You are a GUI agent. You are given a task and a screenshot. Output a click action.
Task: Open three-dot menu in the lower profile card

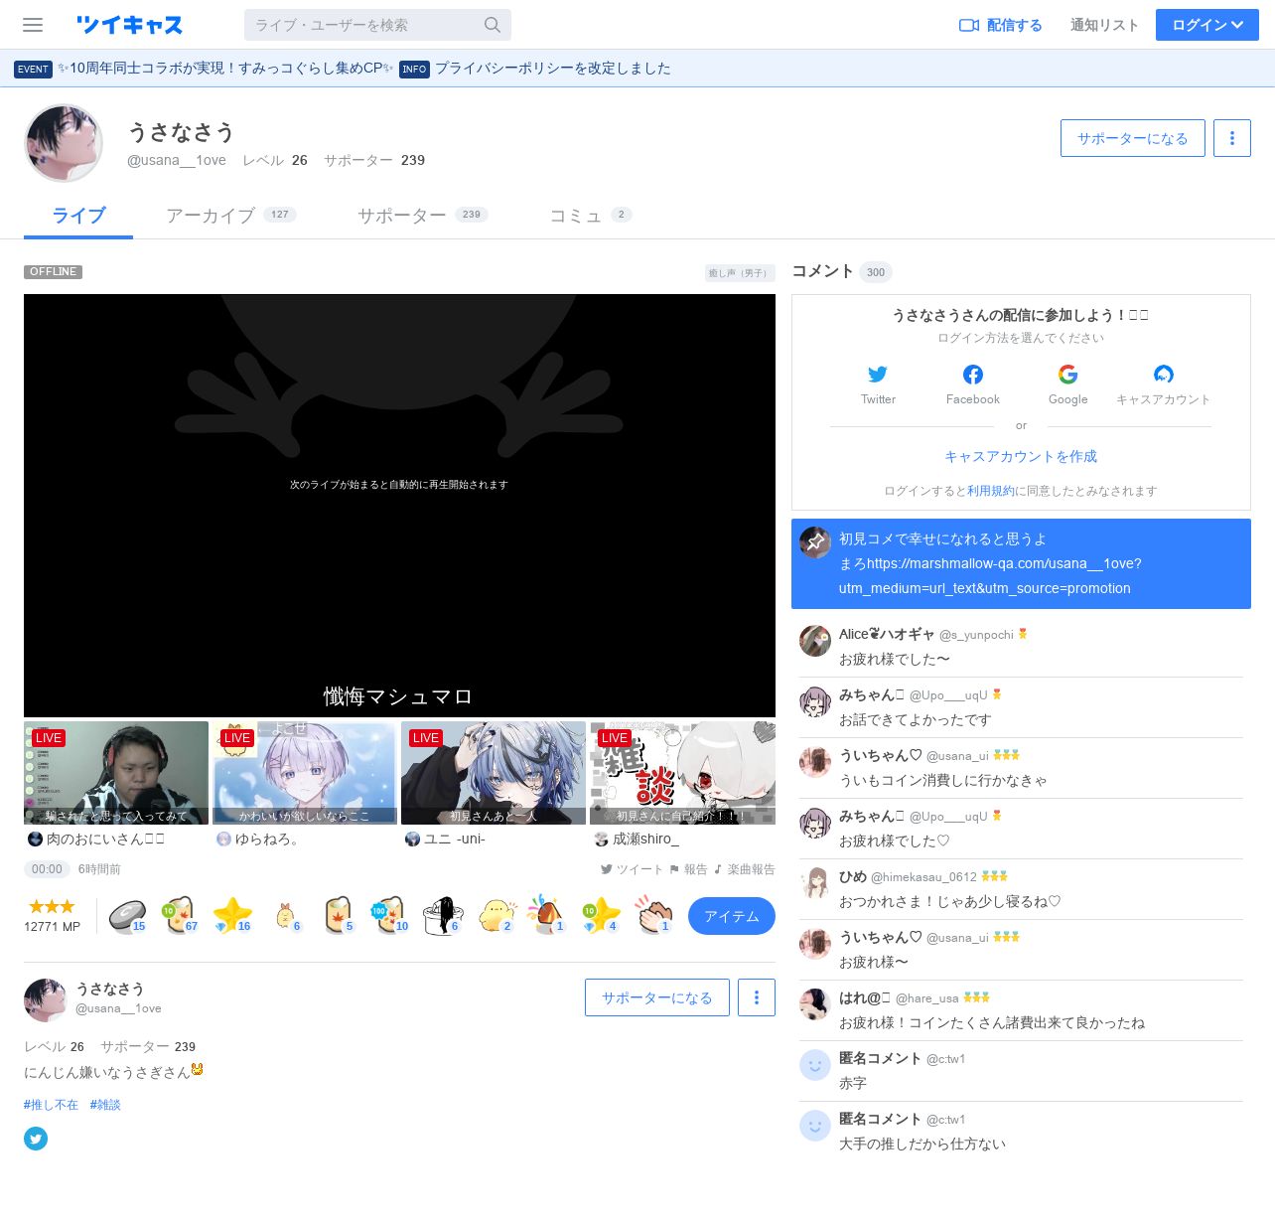click(757, 997)
